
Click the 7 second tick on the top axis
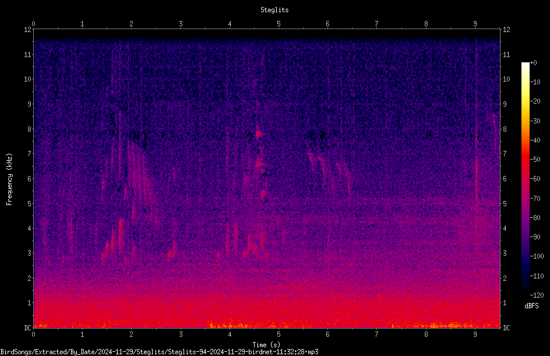tap(376, 23)
